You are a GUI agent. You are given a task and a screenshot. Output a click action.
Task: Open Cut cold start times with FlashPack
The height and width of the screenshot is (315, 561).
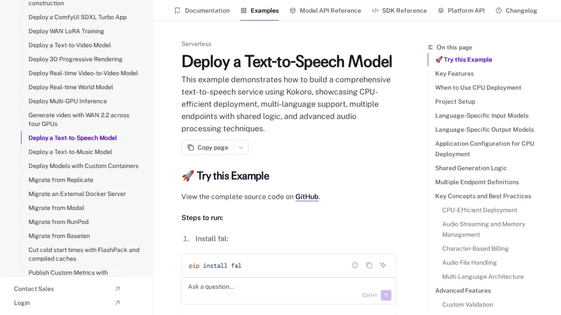click(x=84, y=254)
